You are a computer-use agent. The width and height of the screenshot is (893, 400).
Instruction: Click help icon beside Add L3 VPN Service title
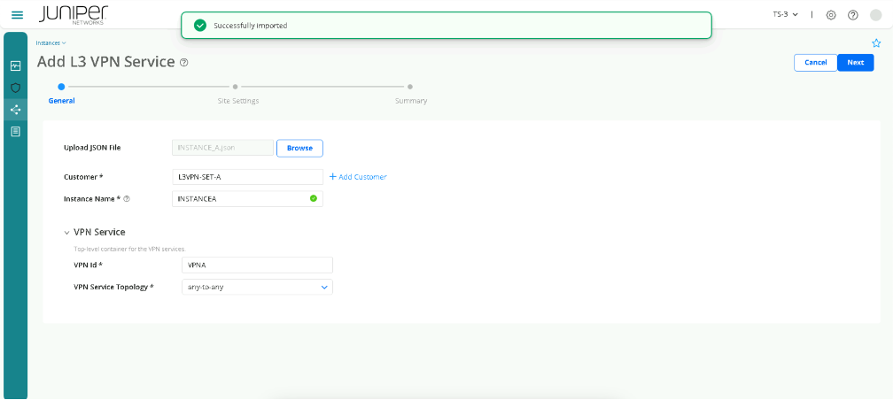(x=183, y=63)
